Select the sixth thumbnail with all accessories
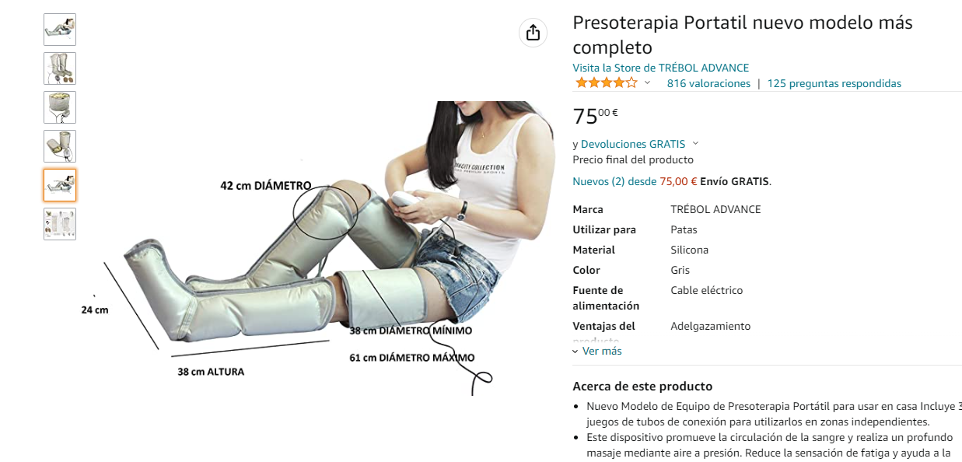This screenshot has width=962, height=462. point(60,224)
